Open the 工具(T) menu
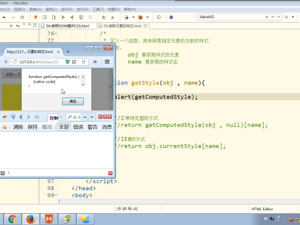 tap(98, 9)
